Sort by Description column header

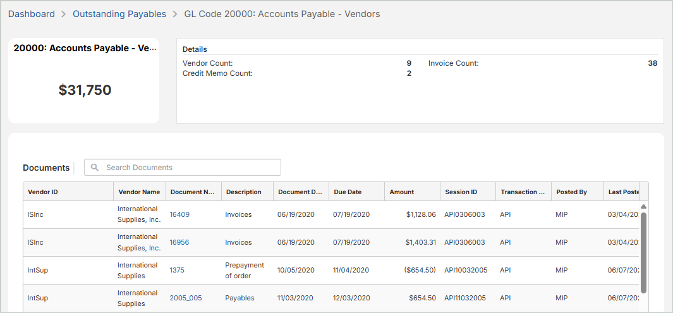pyautogui.click(x=244, y=192)
